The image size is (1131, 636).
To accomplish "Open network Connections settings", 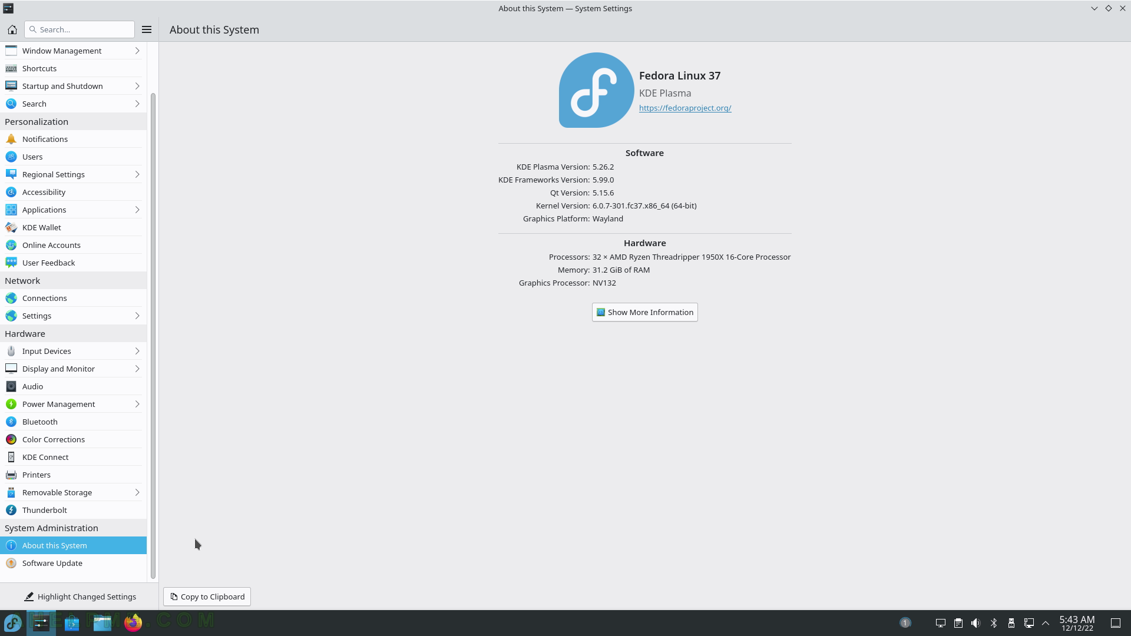I will click(x=73, y=298).
